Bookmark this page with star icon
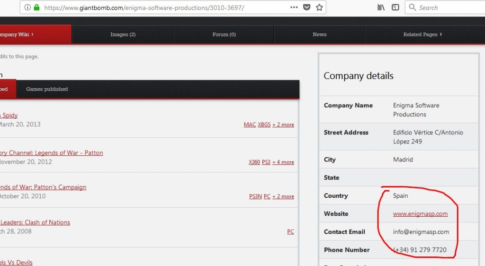Image resolution: width=485 pixels, height=266 pixels. tap(319, 8)
